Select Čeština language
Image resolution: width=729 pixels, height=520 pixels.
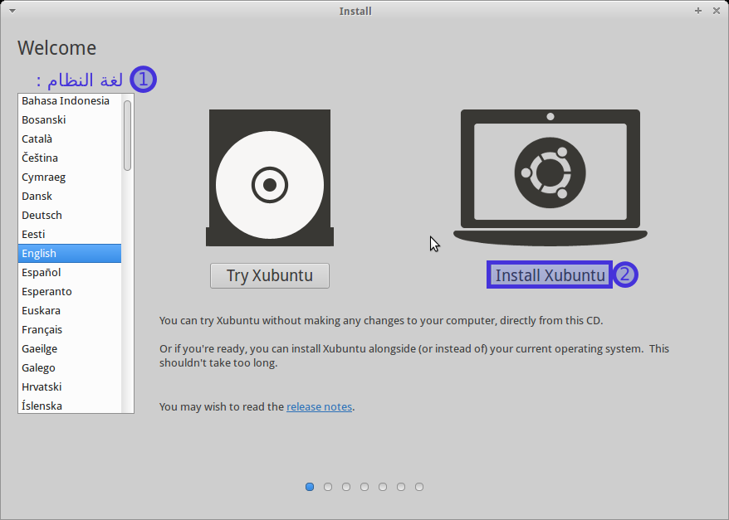point(70,158)
